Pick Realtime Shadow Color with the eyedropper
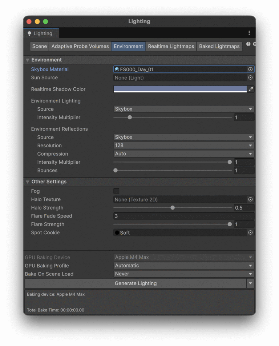This screenshot has width=279, height=346. (x=251, y=89)
